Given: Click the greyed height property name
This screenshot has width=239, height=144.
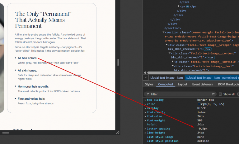Looking at the screenshot, I should (152, 124).
